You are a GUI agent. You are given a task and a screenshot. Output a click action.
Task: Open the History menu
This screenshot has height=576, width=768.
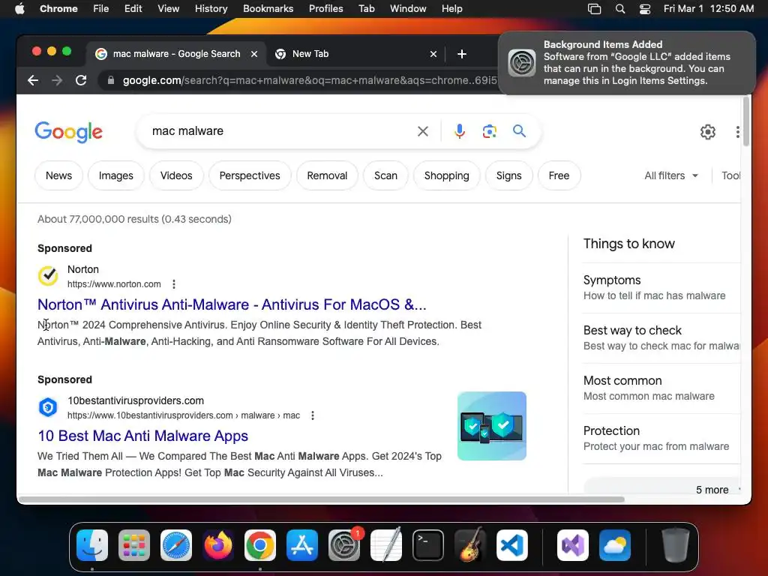(211, 9)
